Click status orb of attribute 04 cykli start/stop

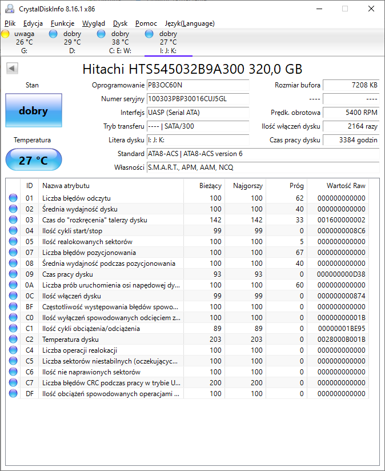point(13,230)
